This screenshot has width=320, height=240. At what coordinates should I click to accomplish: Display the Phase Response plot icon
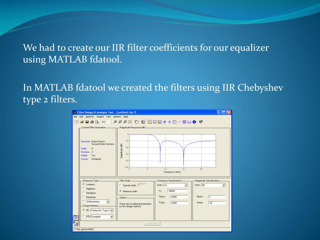[x=155, y=122]
